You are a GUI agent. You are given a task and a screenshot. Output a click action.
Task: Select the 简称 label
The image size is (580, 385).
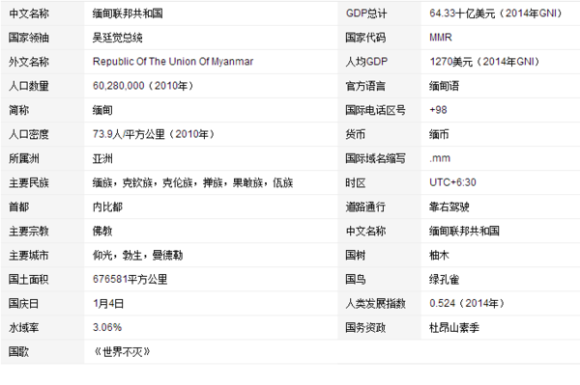coord(19,110)
